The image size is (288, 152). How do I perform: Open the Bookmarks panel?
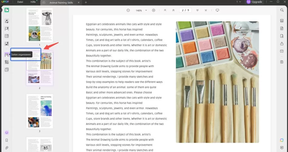coord(7,140)
